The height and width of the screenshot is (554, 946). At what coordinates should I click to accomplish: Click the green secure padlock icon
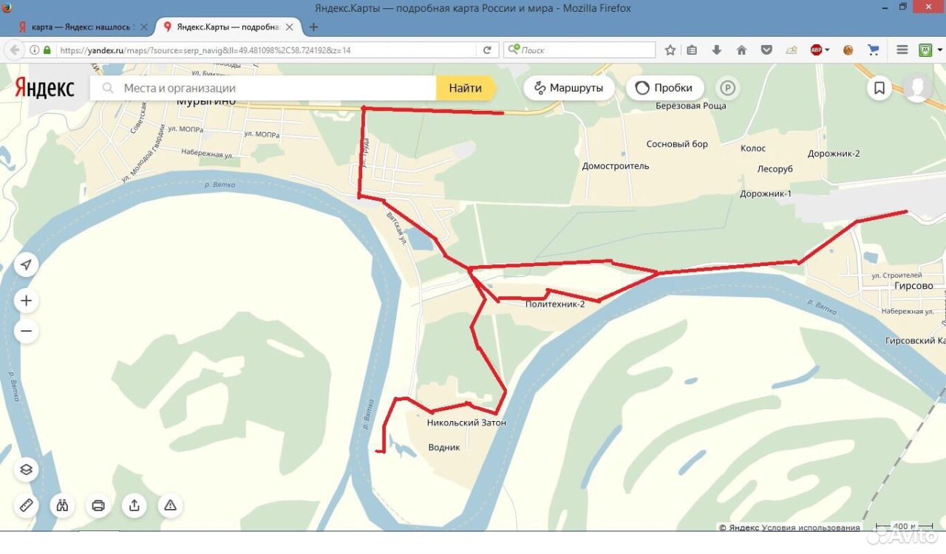click(x=47, y=50)
